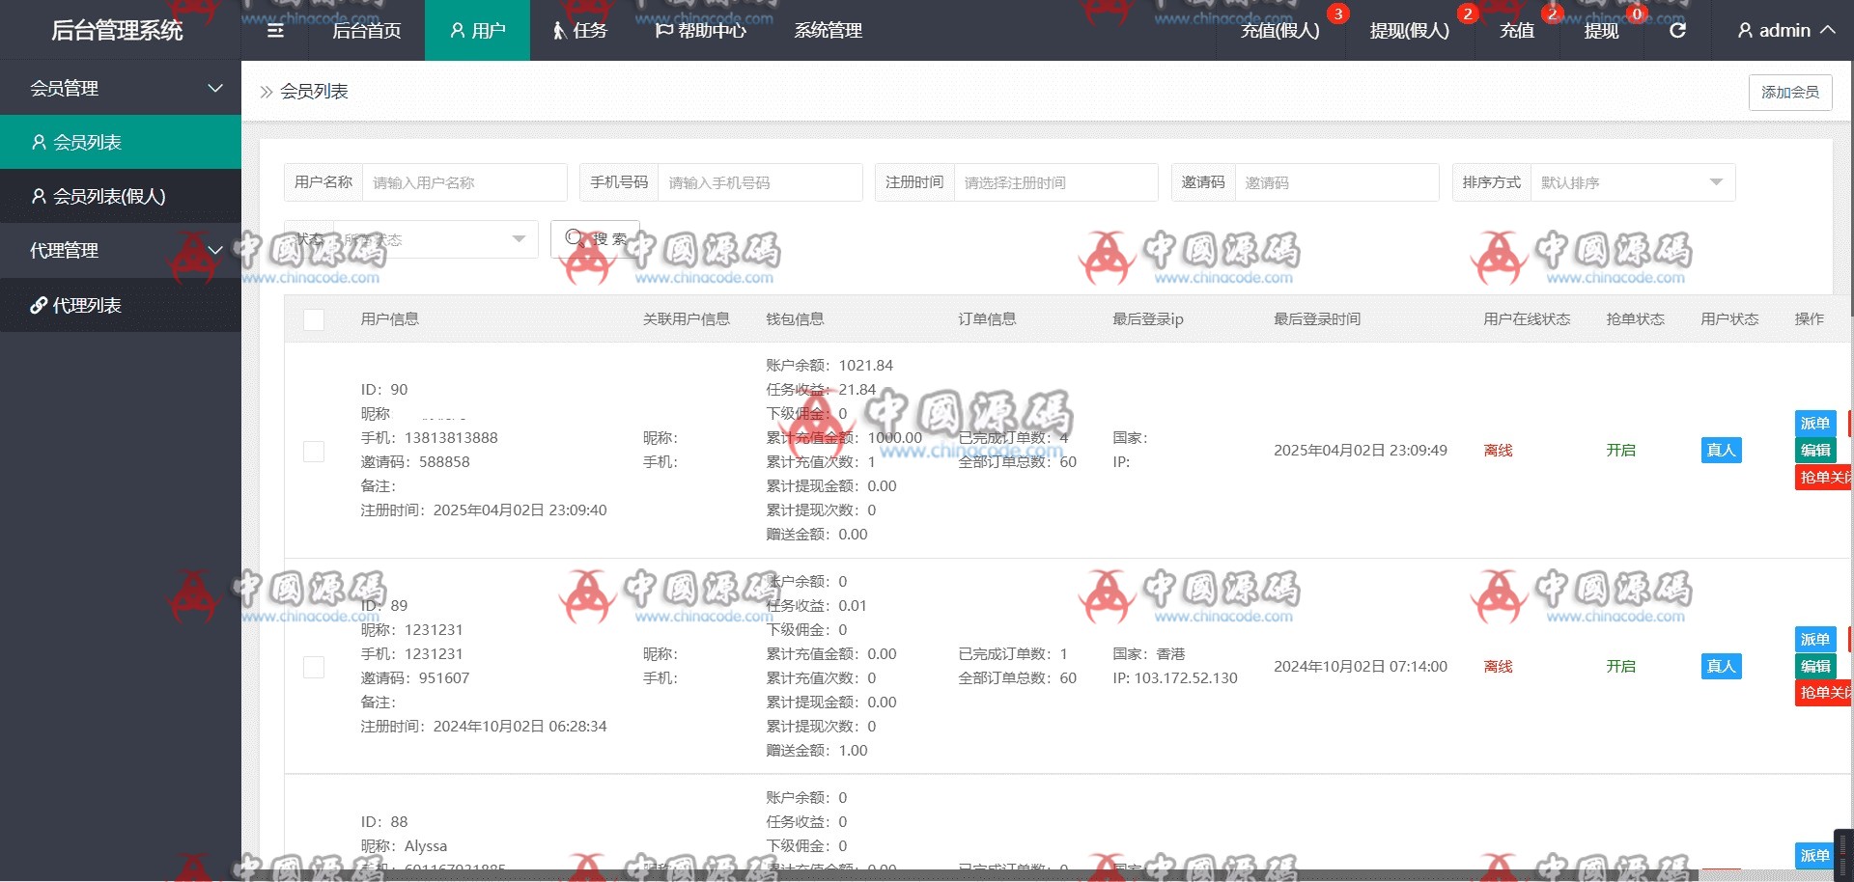Open 充值(假人) notification with badge 3

[1279, 31]
